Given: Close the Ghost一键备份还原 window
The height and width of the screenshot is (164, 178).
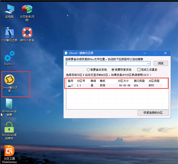Looking at the screenshot, I should coord(165,53).
